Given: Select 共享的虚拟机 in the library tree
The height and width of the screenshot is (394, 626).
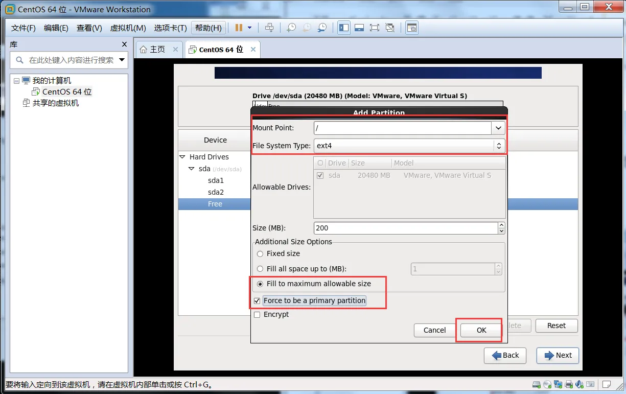Looking at the screenshot, I should [56, 103].
